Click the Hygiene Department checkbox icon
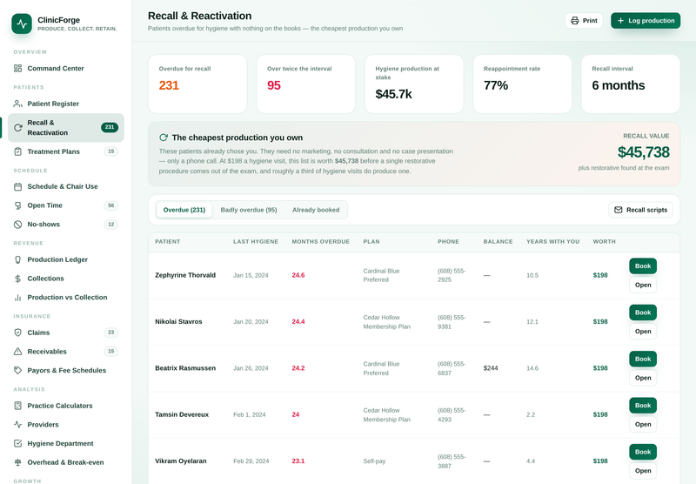This screenshot has height=484, width=696. click(x=17, y=444)
